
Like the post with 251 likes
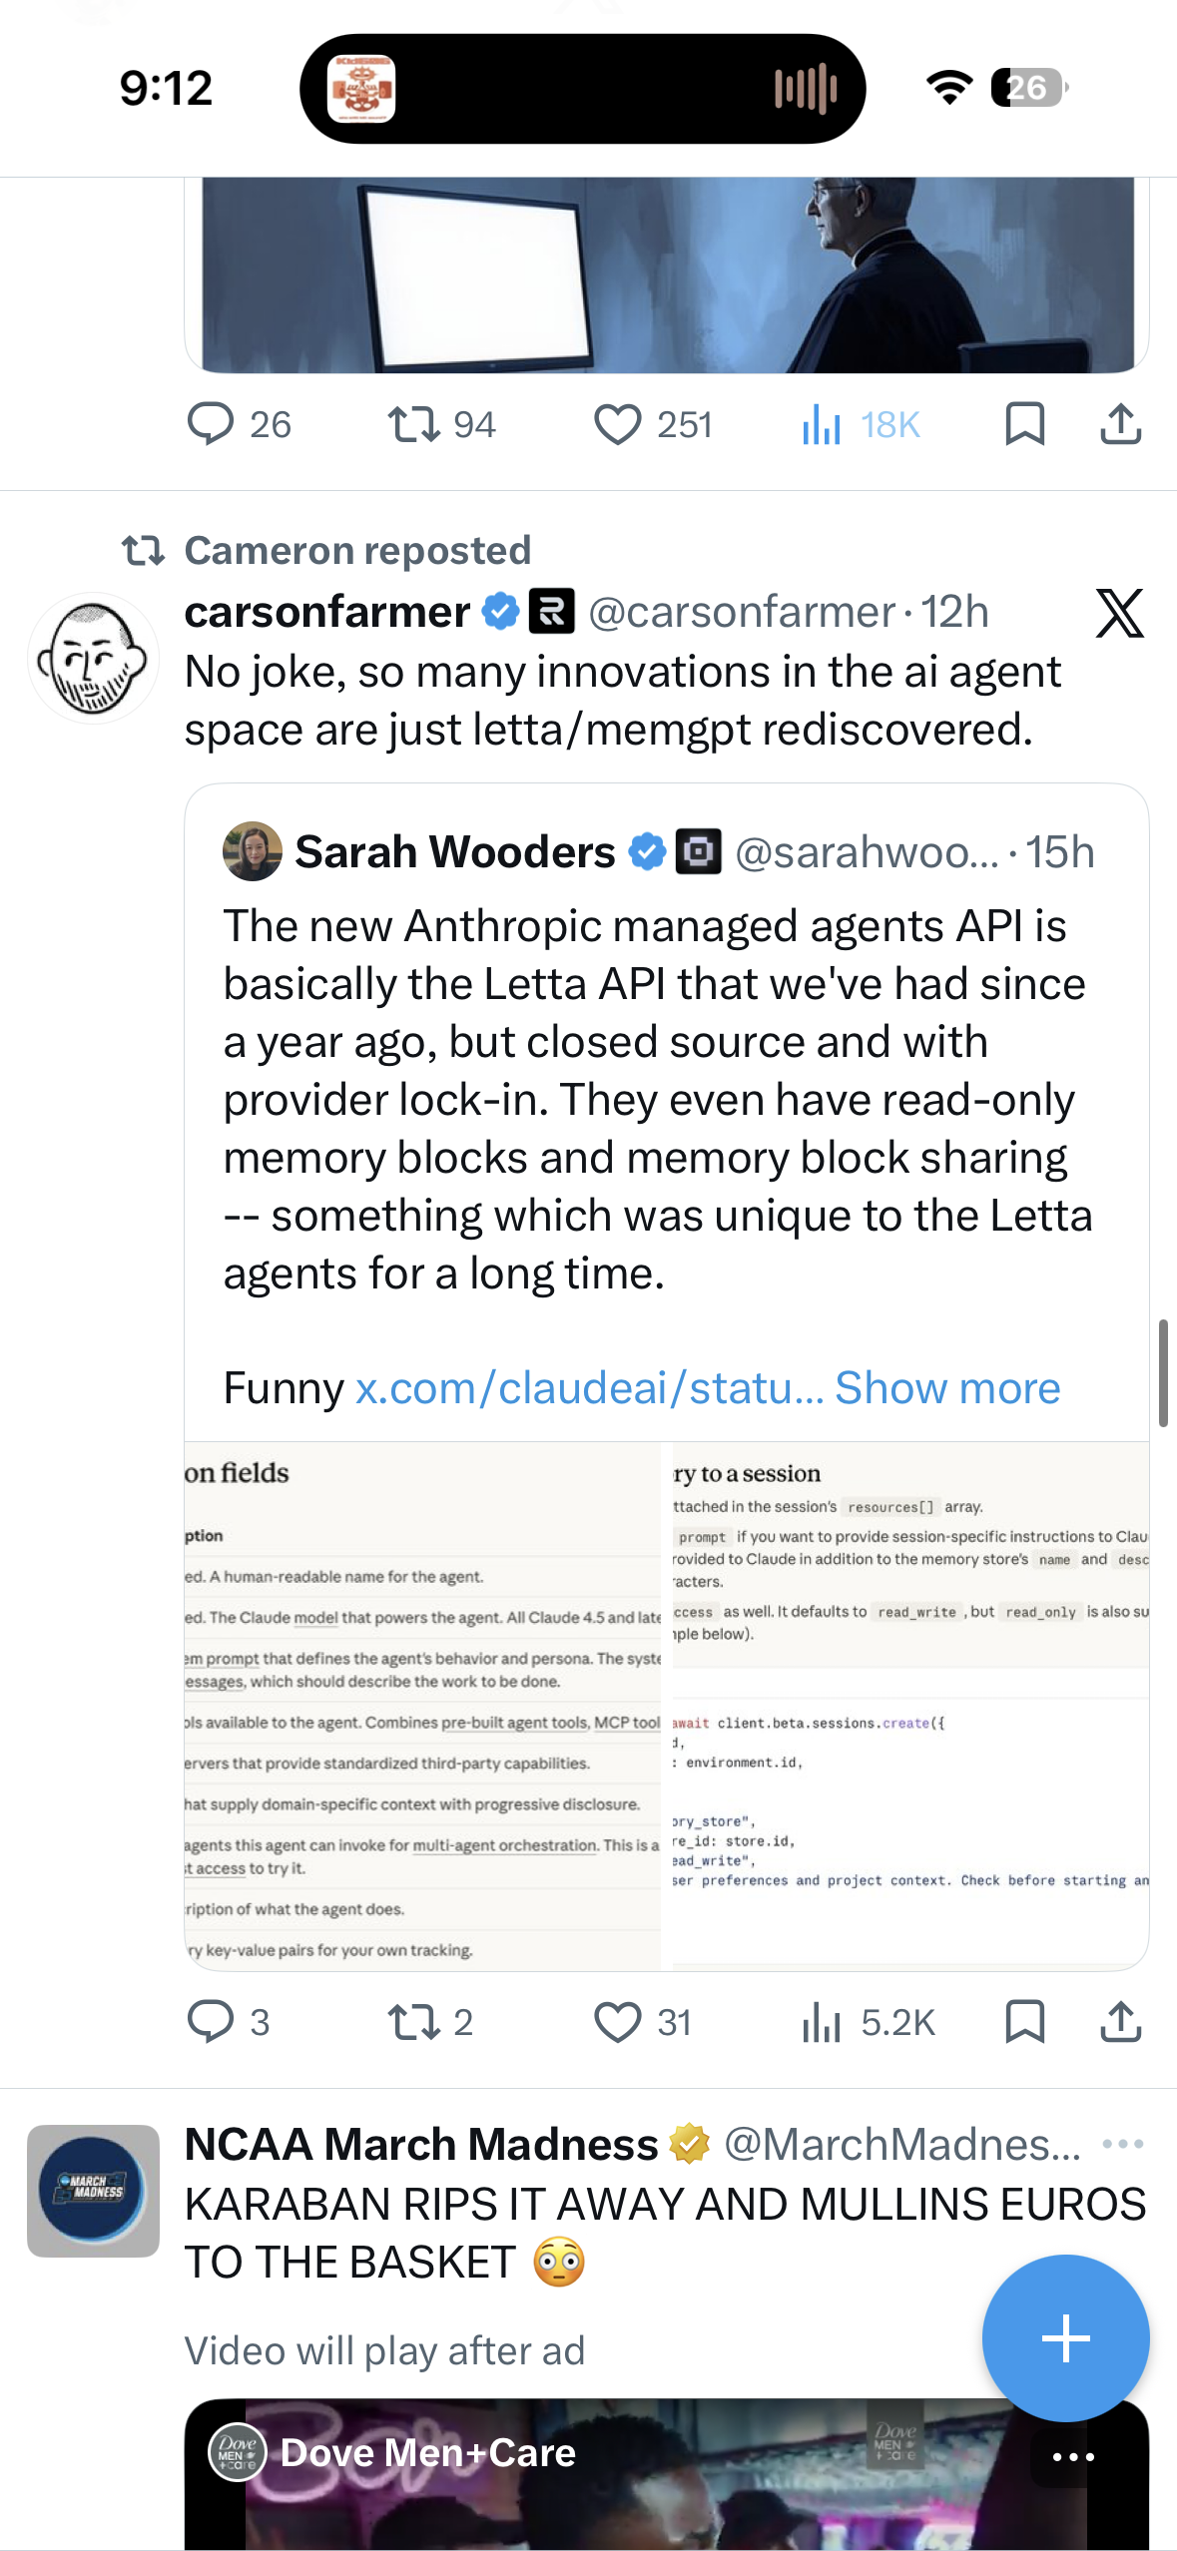point(617,424)
